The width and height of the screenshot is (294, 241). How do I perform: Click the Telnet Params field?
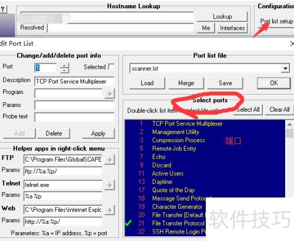pos(63,196)
